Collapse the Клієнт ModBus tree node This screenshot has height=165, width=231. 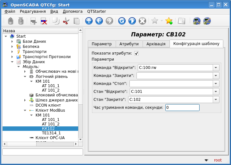[25, 110]
